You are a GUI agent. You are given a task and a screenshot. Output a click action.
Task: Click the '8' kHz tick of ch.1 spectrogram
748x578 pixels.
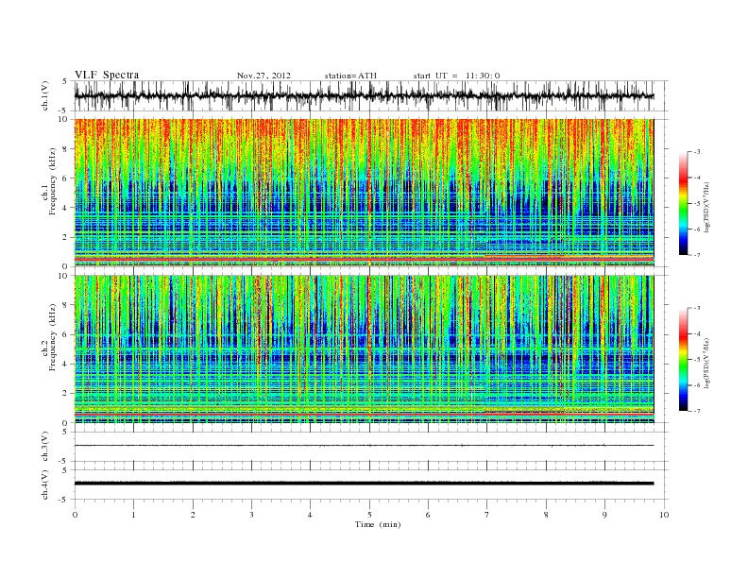tap(66, 149)
